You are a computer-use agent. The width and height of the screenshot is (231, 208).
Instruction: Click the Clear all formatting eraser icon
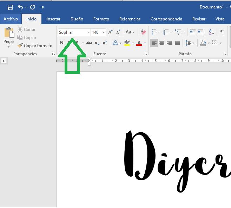143,32
